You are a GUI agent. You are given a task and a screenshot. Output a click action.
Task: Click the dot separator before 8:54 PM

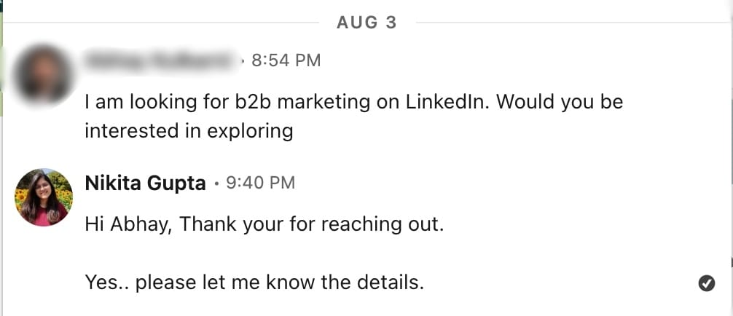[242, 61]
